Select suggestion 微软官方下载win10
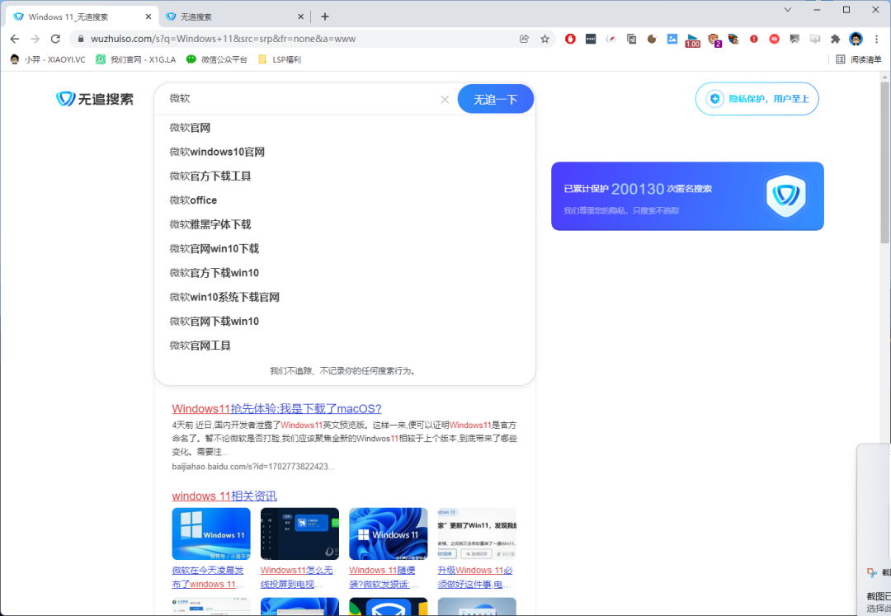 (214, 272)
